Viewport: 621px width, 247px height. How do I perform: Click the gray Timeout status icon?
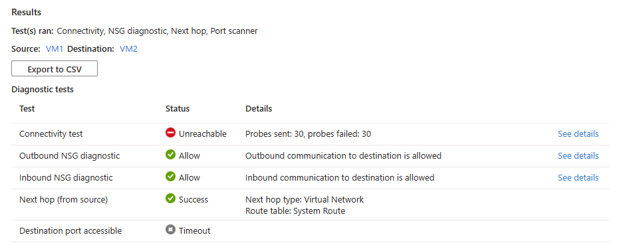(x=170, y=230)
